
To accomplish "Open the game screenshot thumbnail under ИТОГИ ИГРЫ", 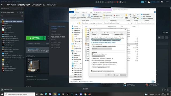I will click(34, 66).
